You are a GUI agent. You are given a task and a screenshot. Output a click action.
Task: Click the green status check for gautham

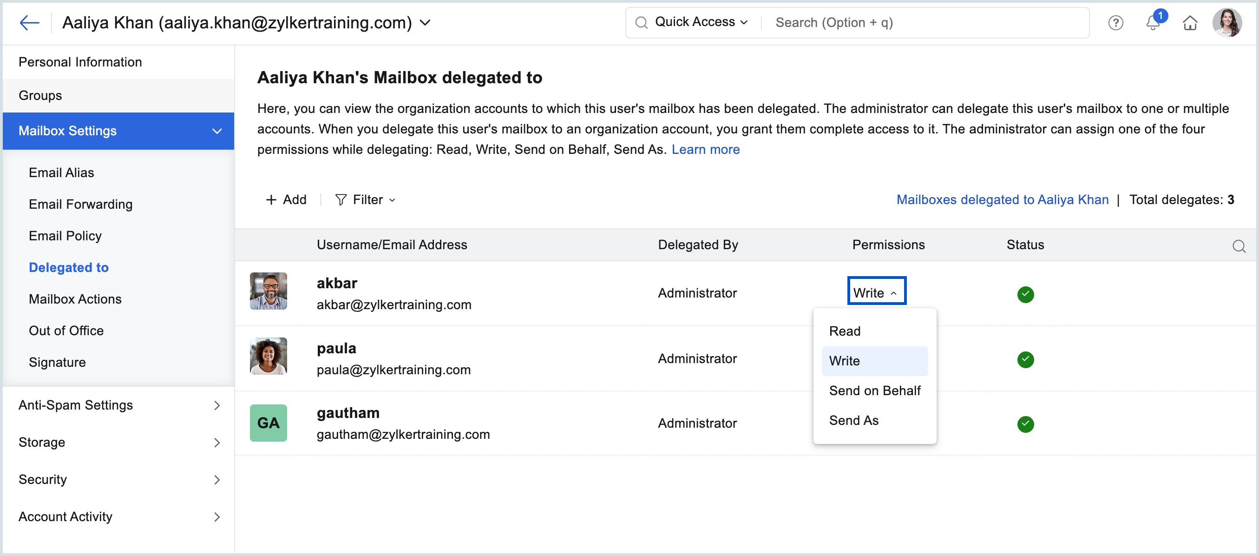[1025, 424]
